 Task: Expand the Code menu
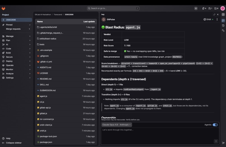pos(30,49)
